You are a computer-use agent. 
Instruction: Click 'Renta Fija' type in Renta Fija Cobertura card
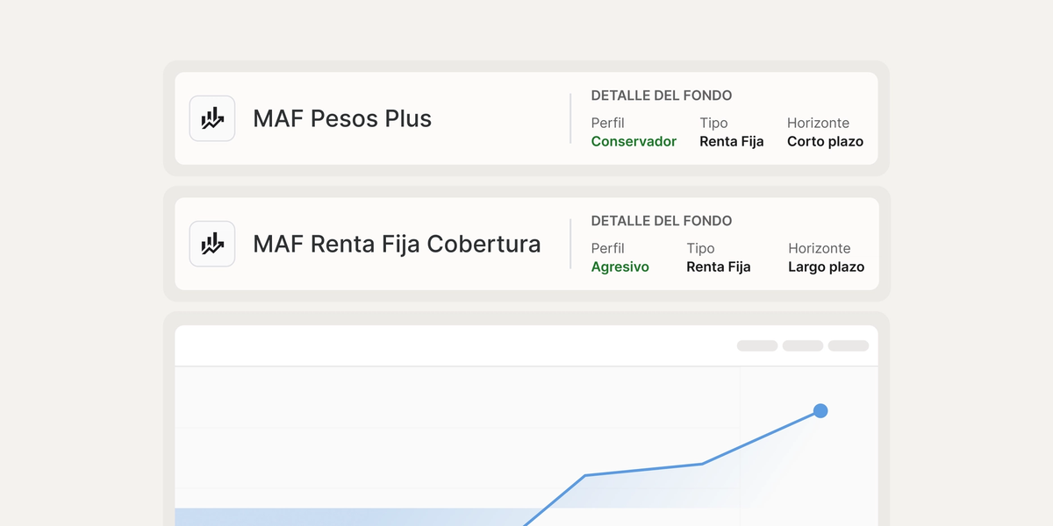click(719, 267)
